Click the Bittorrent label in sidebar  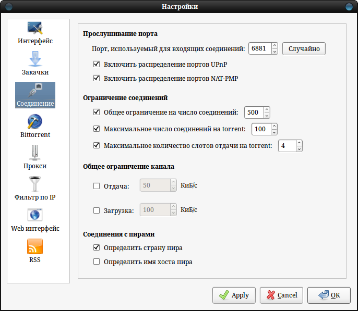(35, 134)
